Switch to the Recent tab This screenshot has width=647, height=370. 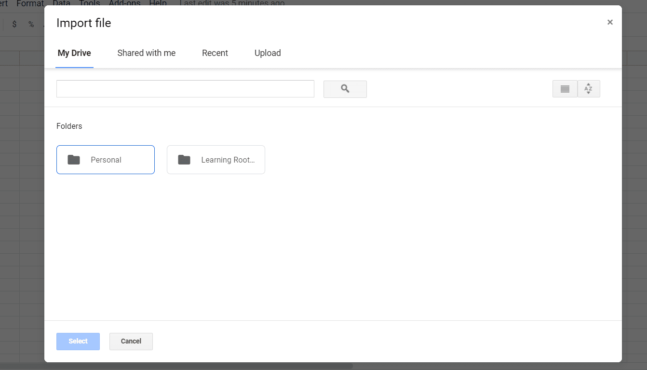point(215,53)
